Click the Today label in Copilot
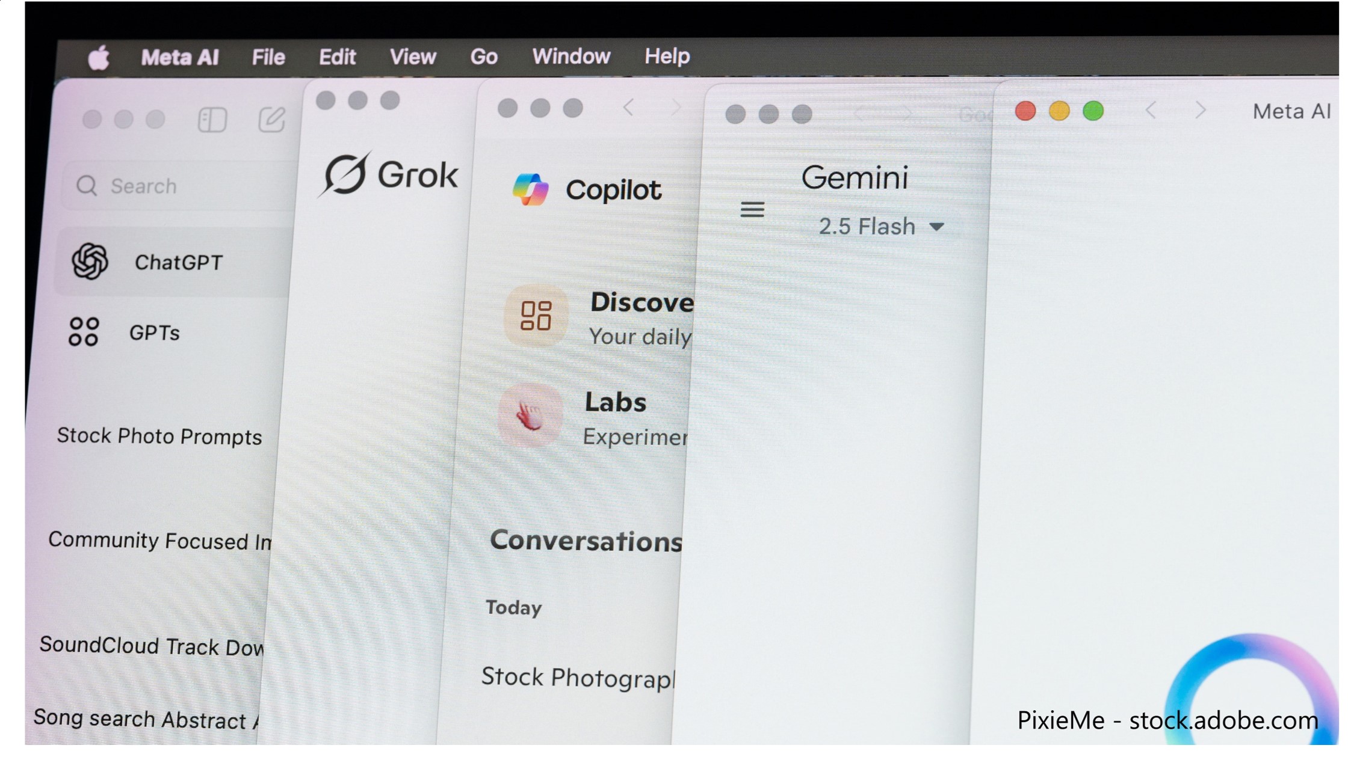 [513, 608]
